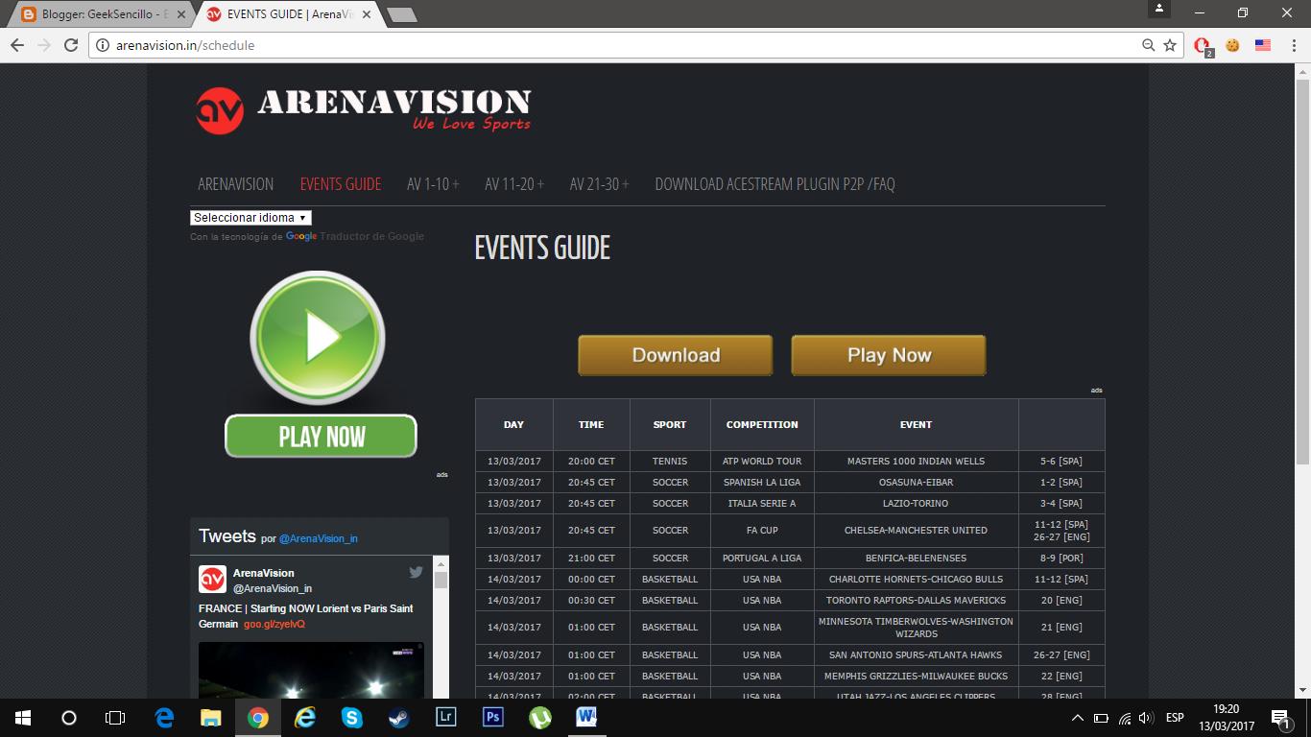1311x737 pixels.
Task: Open the red Opera-style extension icon
Action: tap(1203, 45)
